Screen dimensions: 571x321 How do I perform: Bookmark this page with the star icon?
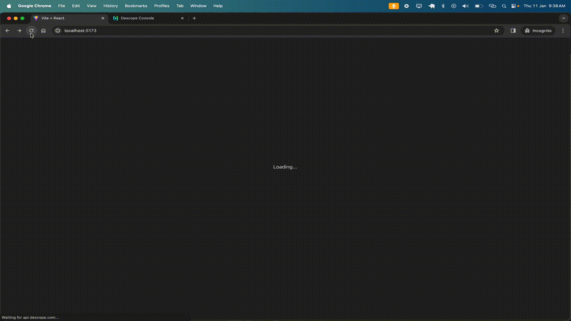click(497, 31)
